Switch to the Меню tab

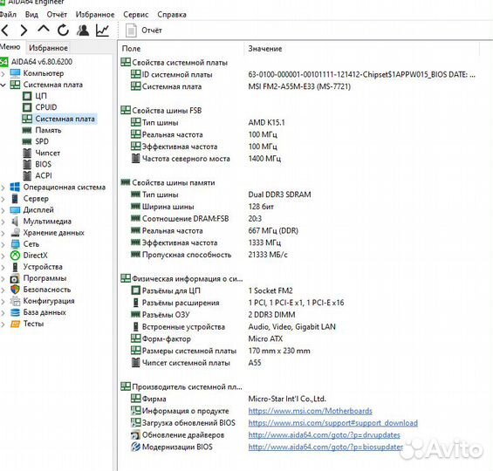[x=10, y=47]
